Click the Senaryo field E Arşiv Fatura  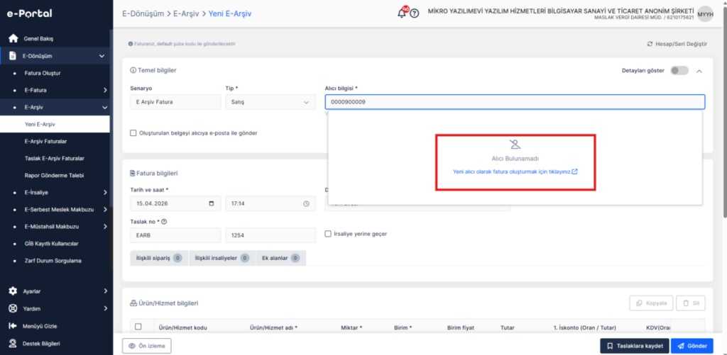tap(176, 102)
